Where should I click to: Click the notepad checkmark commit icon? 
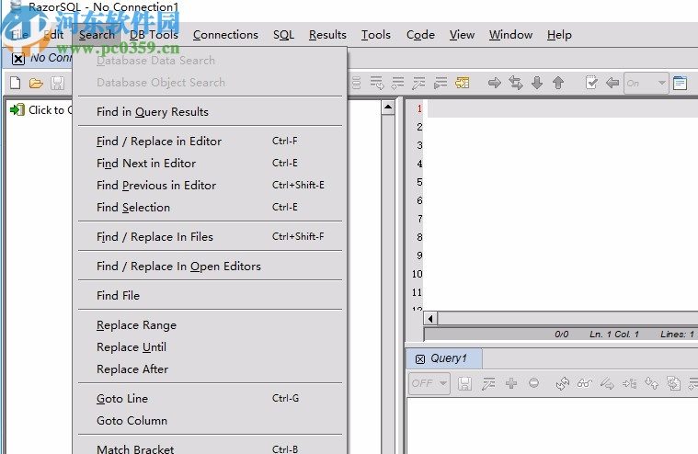pyautogui.click(x=591, y=83)
